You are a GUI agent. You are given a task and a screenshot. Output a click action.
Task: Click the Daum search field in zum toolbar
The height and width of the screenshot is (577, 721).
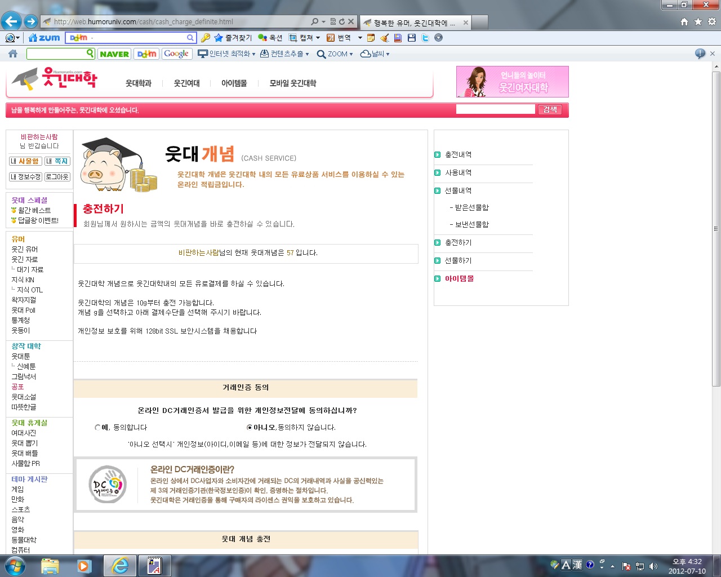(x=130, y=38)
